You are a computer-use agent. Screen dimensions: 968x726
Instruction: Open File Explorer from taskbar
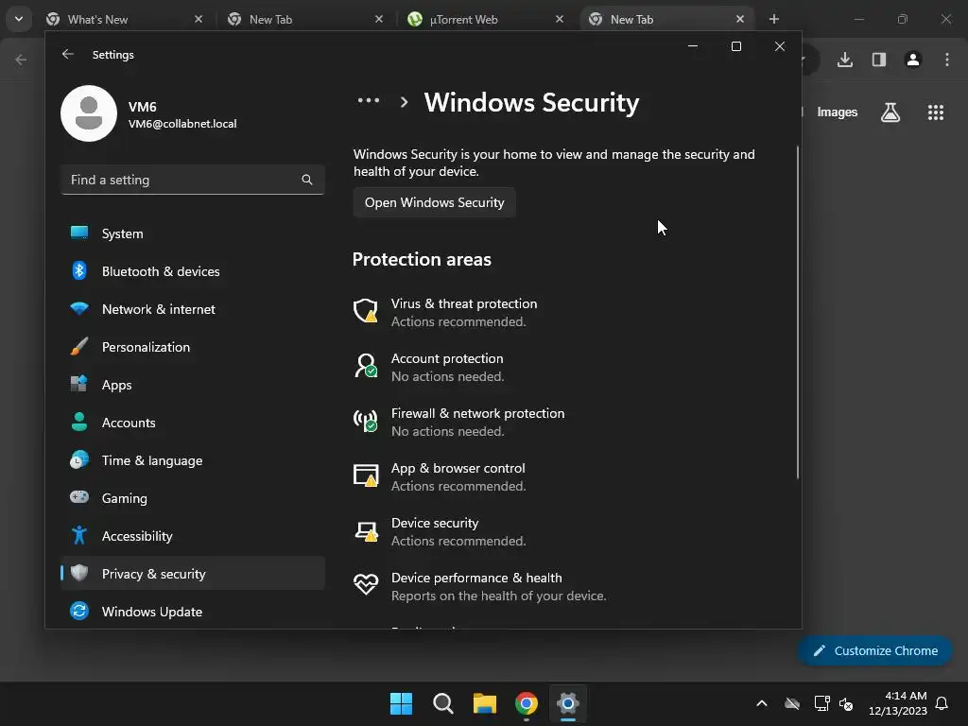click(x=485, y=703)
